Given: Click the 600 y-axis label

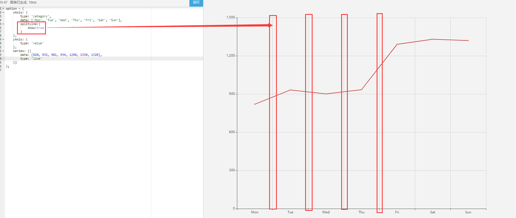Looking at the screenshot, I should click(232, 132).
